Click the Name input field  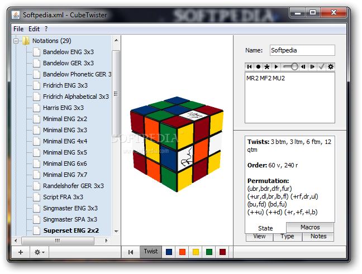[x=302, y=50]
